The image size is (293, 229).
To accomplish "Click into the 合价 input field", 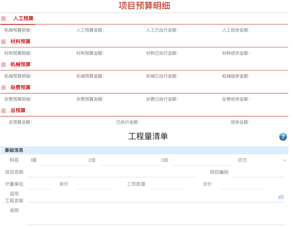I will [x=242, y=185].
